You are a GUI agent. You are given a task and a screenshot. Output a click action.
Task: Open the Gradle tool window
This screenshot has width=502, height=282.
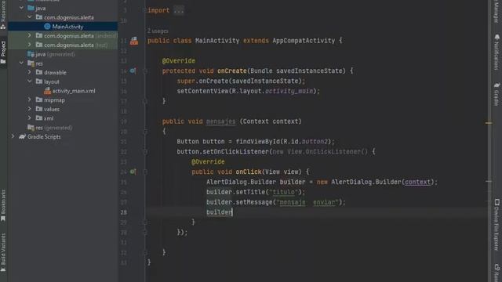pyautogui.click(x=497, y=94)
